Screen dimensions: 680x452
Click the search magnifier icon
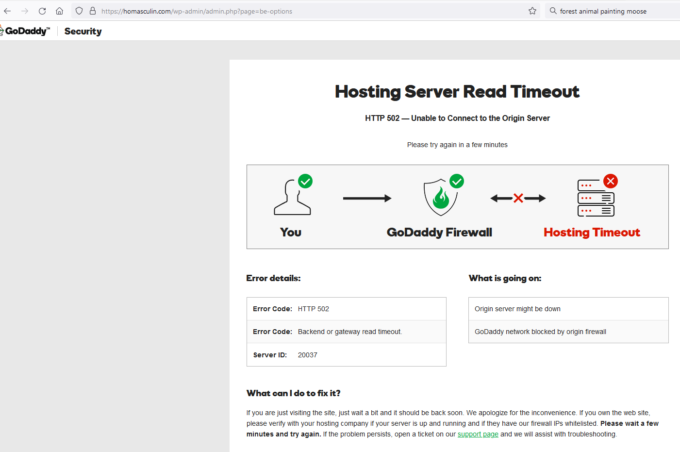pyautogui.click(x=553, y=11)
